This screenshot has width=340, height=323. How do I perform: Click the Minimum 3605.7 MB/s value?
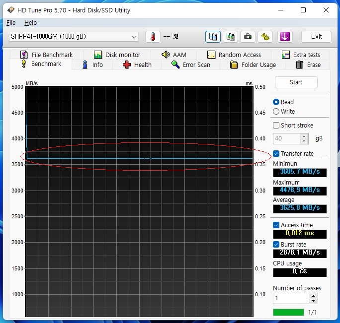point(300,172)
